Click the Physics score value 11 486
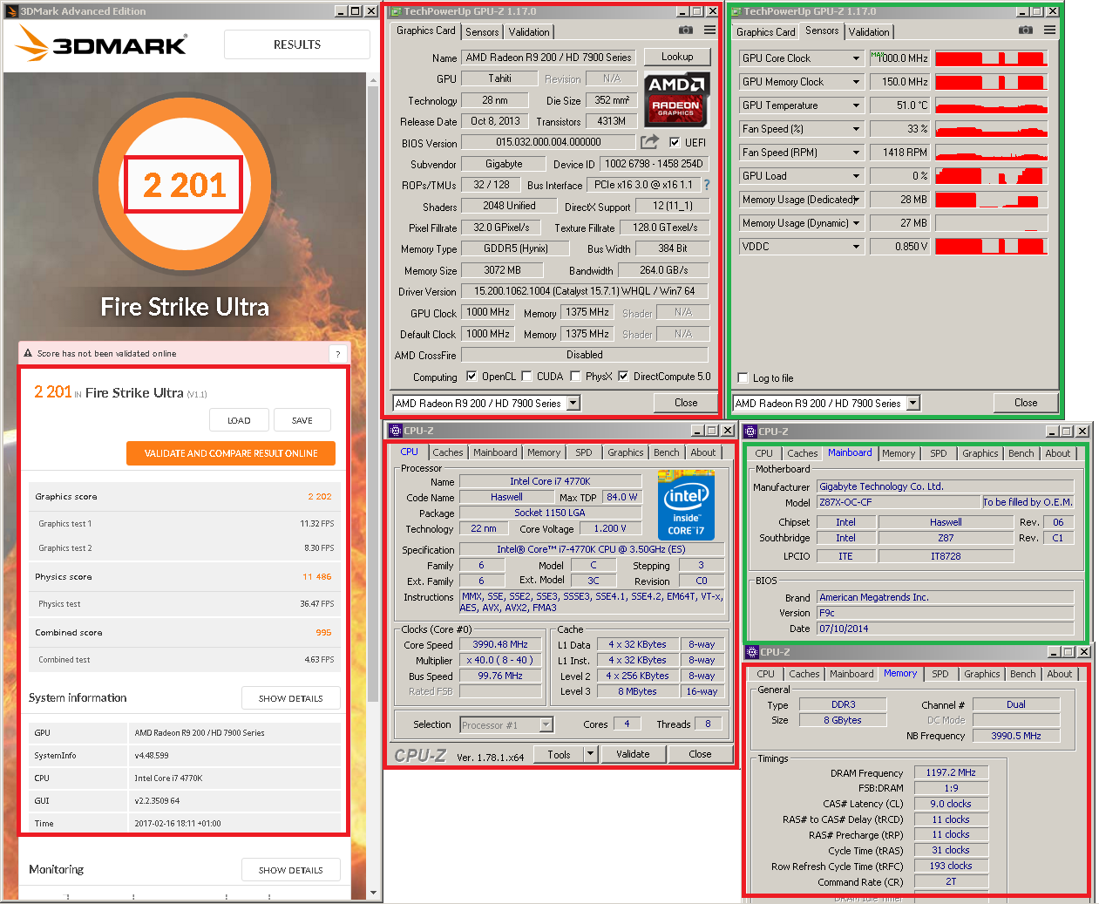This screenshot has height=904, width=1099. 317,577
